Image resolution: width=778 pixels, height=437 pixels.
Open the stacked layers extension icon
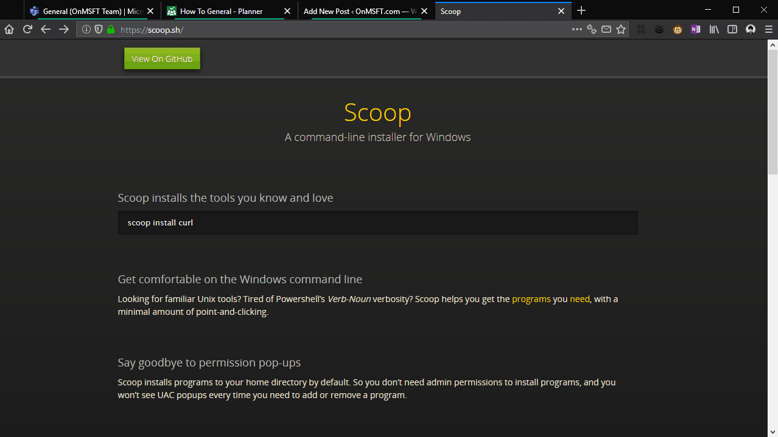pyautogui.click(x=659, y=29)
